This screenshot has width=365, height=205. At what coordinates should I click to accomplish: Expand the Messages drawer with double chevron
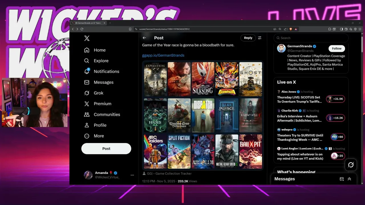349,179
